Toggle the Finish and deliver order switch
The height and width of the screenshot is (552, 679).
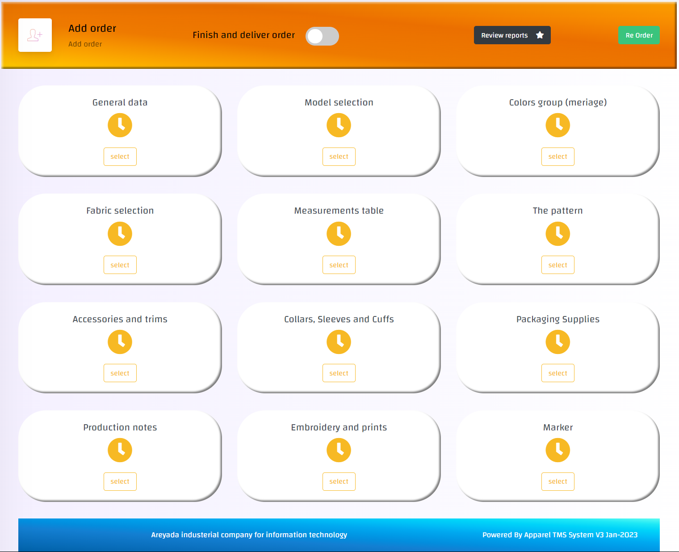322,36
